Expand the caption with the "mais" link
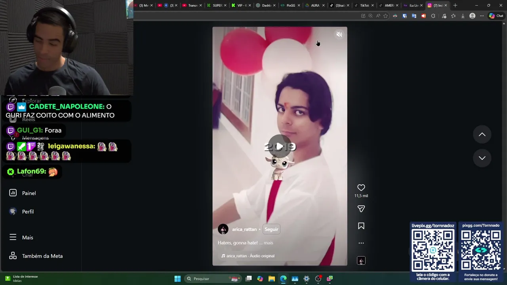This screenshot has height=285, width=507. [x=269, y=243]
